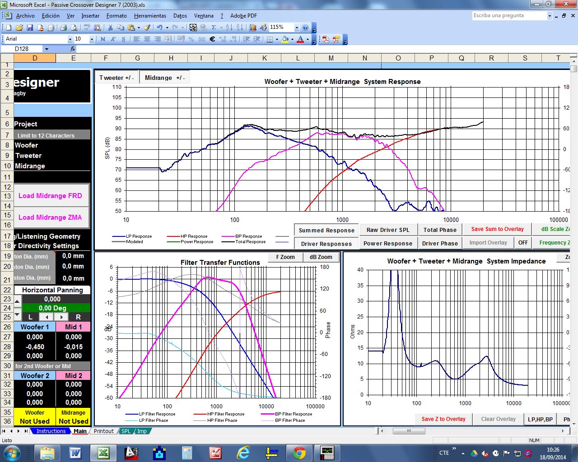578x462 pixels.
Task: Click the first Adobe PDF convert icon
Action: [x=326, y=39]
